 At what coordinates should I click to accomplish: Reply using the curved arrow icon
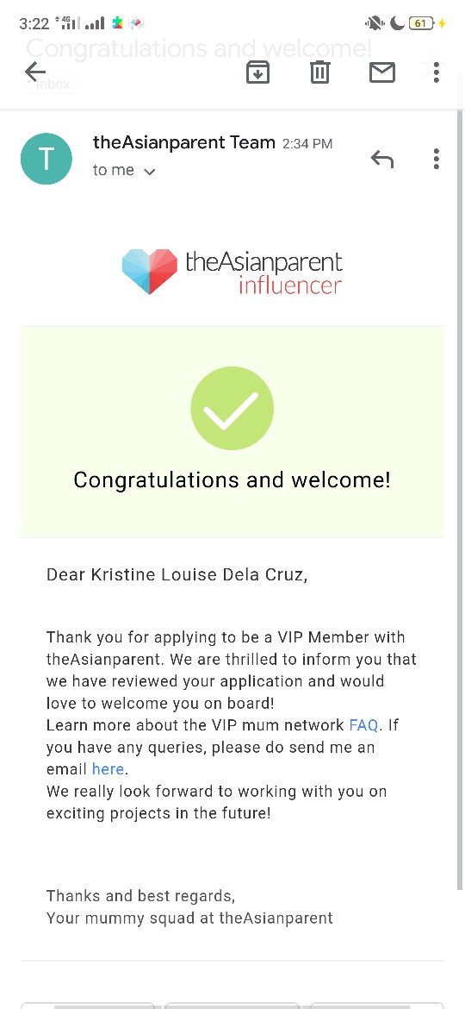click(x=382, y=159)
